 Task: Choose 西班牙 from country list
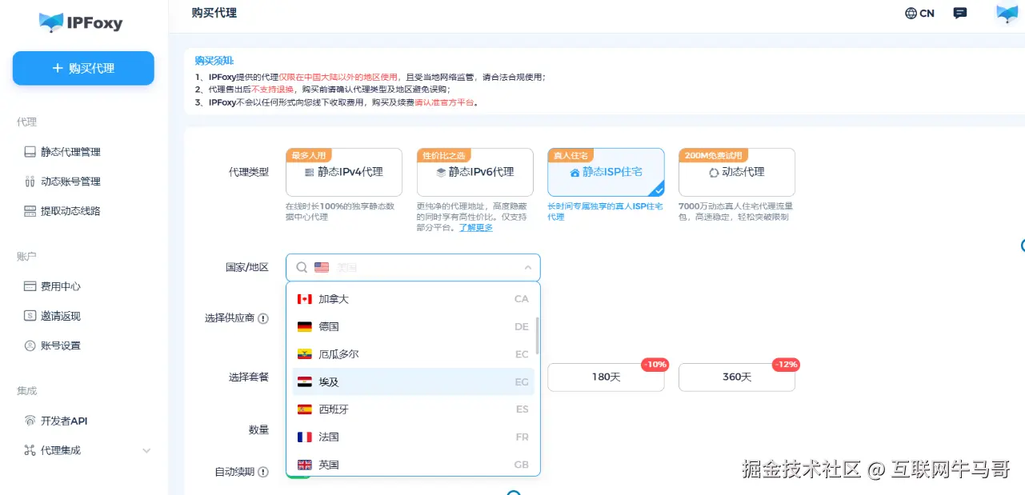[x=413, y=409]
